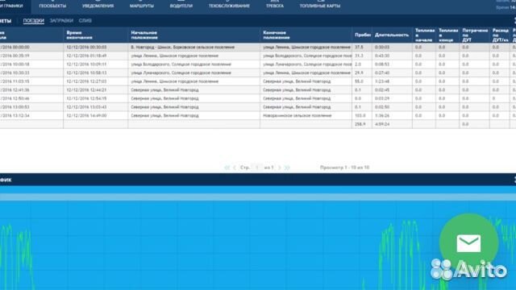Viewport: 516px width, 290px height.
Task: Switch to the Сливы tab
Action: (x=85, y=20)
